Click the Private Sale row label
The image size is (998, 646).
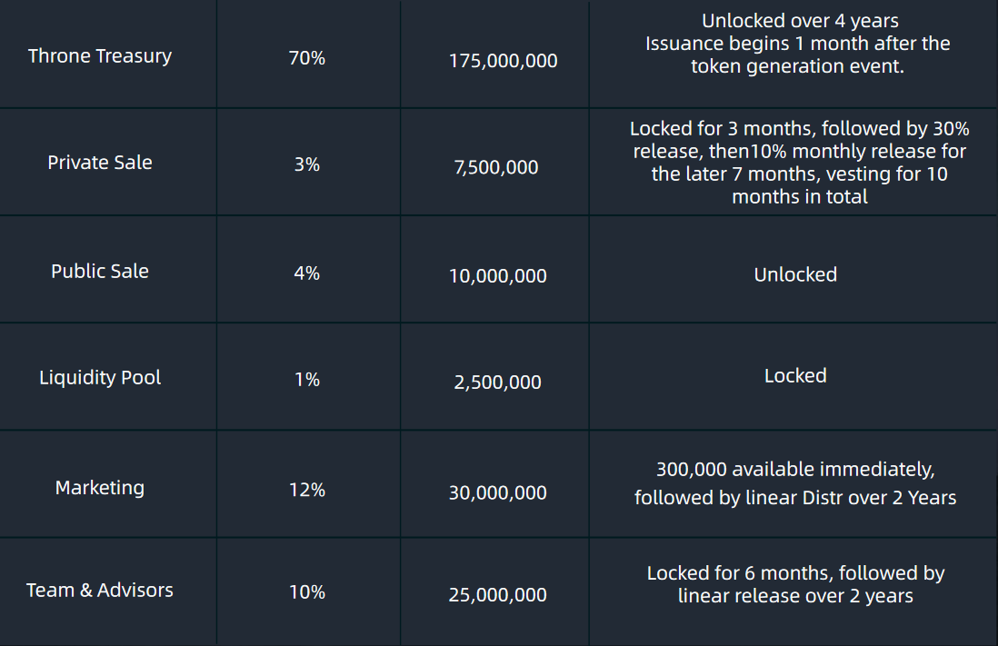tap(100, 163)
